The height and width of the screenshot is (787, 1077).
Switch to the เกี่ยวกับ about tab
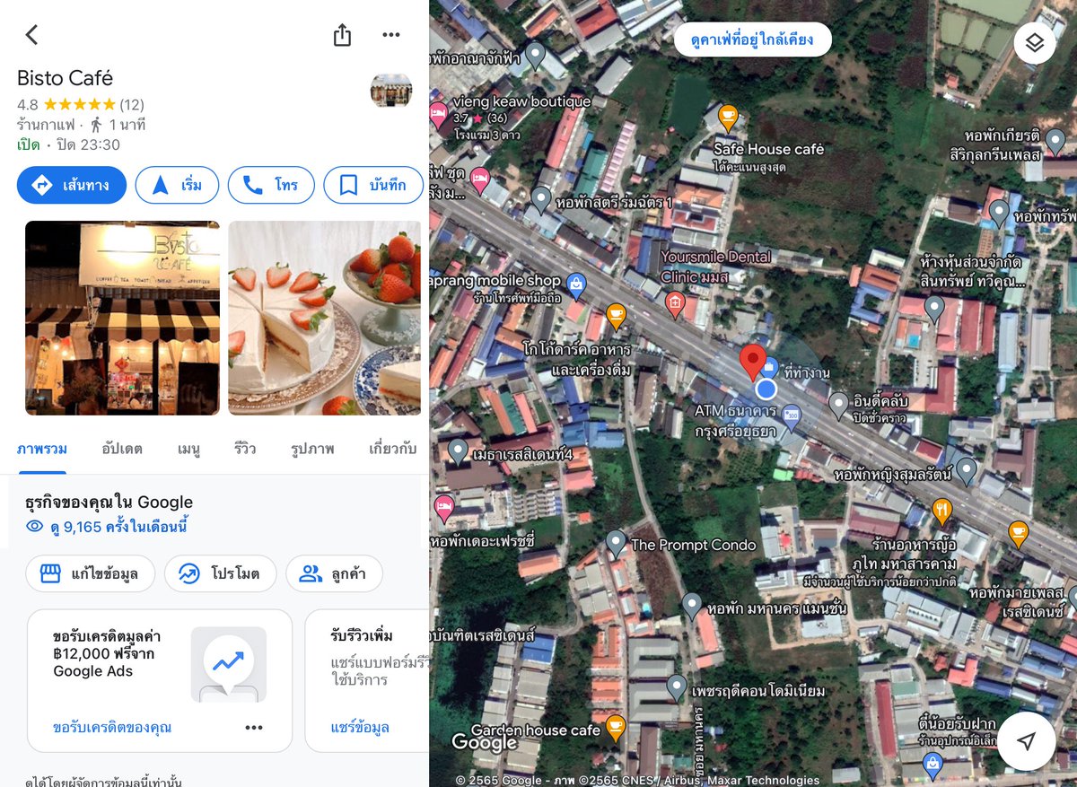pyautogui.click(x=393, y=449)
